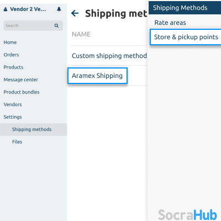
Task: Go back using the left arrow
Action: 75,13
